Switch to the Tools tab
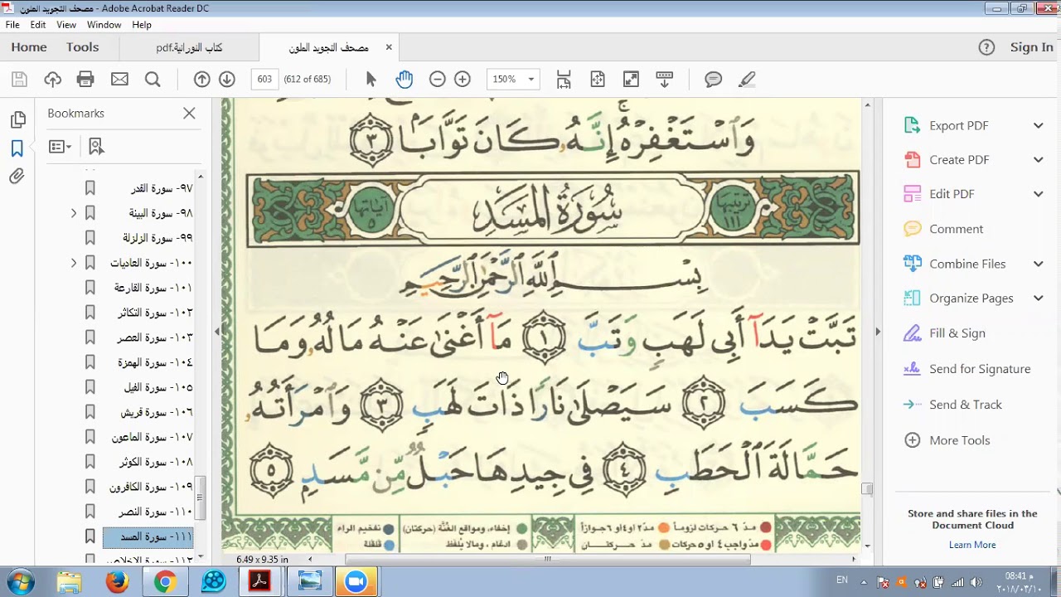Image resolution: width=1061 pixels, height=597 pixels. click(x=83, y=47)
